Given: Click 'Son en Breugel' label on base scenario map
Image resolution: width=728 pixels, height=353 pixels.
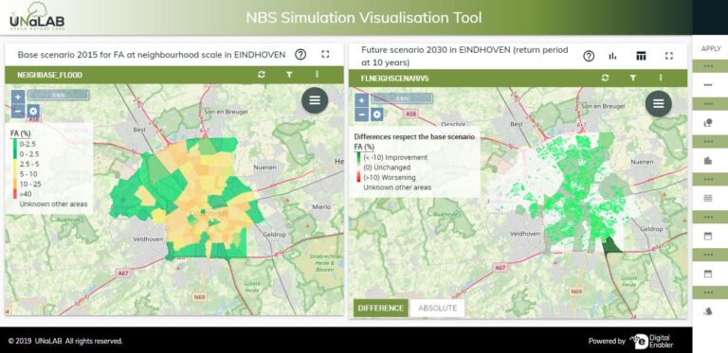Looking at the screenshot, I should coord(227,112).
